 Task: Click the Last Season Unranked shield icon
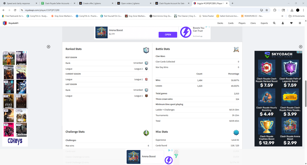click(146, 90)
